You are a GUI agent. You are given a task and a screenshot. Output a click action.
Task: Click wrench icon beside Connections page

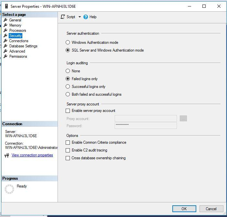[x=5, y=41]
